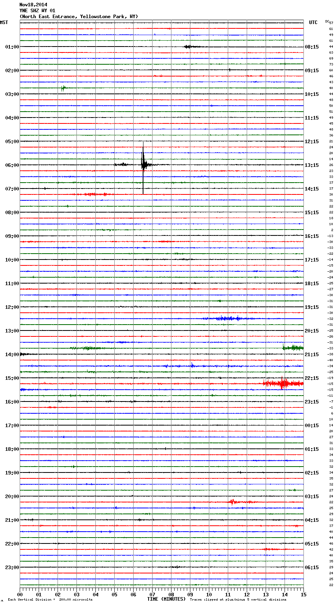Click the 22:15 UTC time label
Screen dimensions: 335x605
312,378
